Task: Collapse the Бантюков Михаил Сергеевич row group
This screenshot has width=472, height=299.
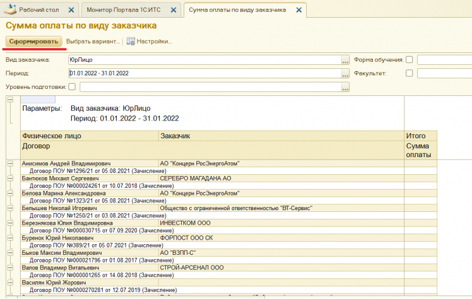Action: [x=10, y=178]
